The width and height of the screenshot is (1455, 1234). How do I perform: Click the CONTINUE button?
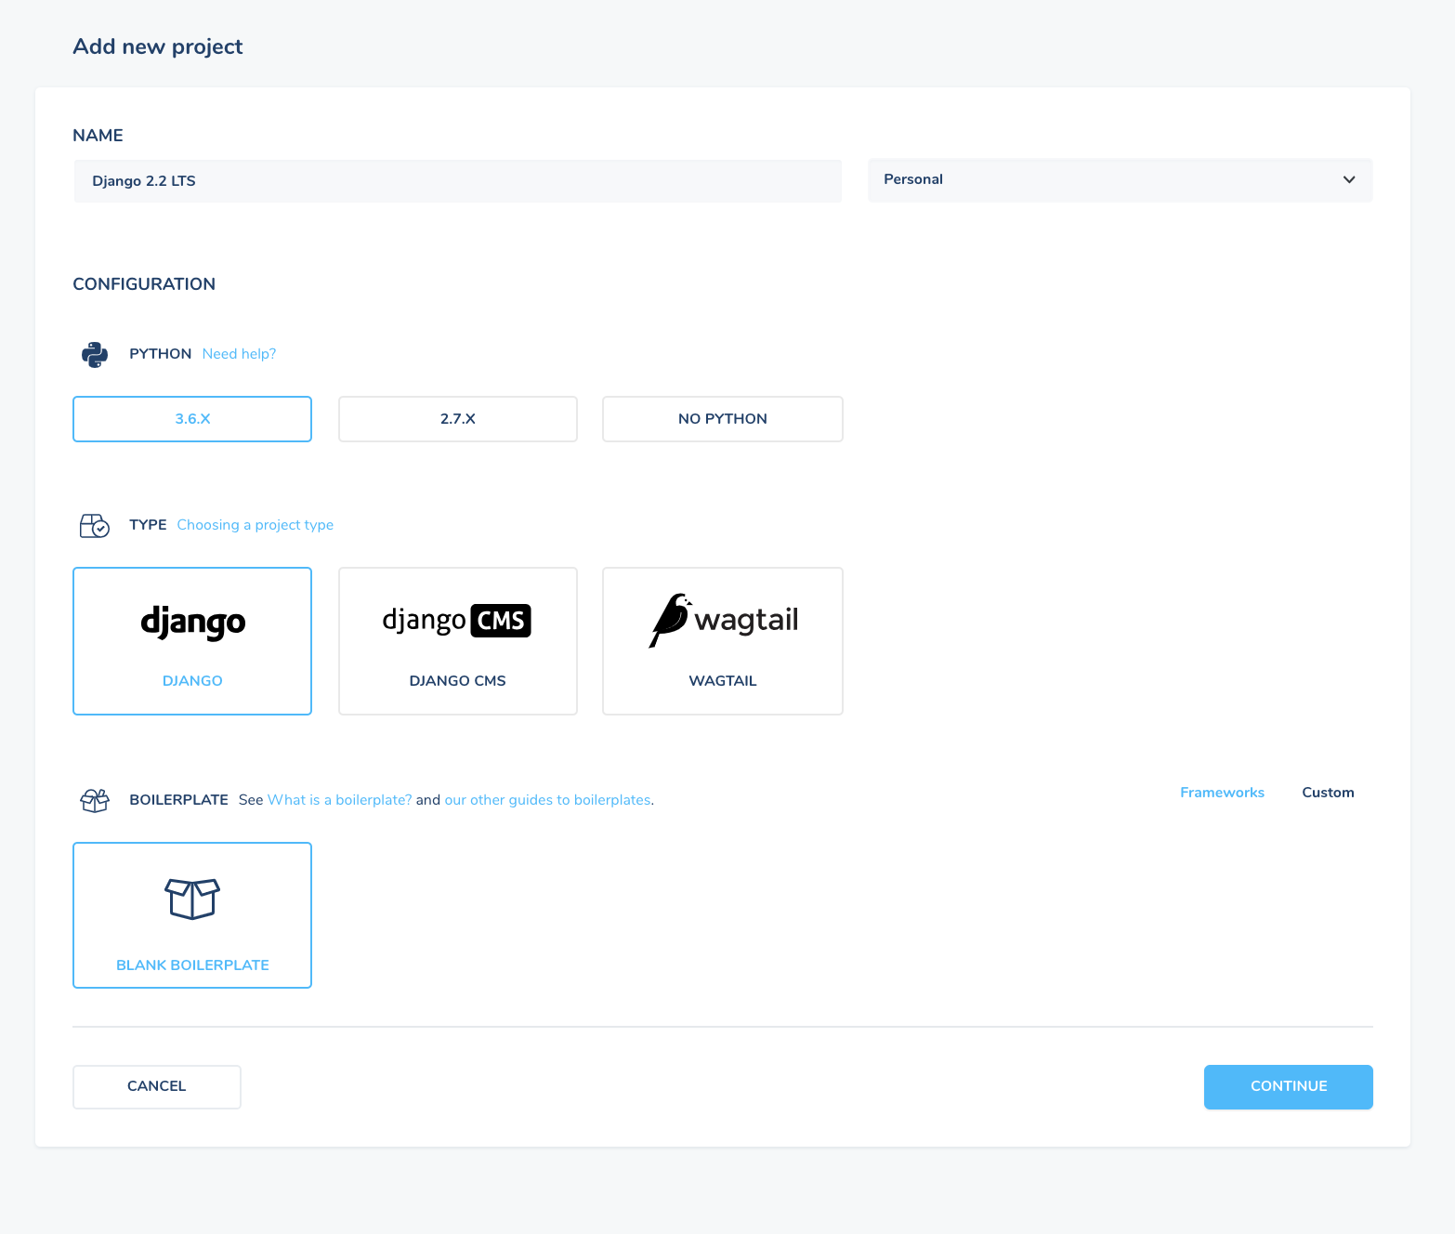(x=1289, y=1087)
